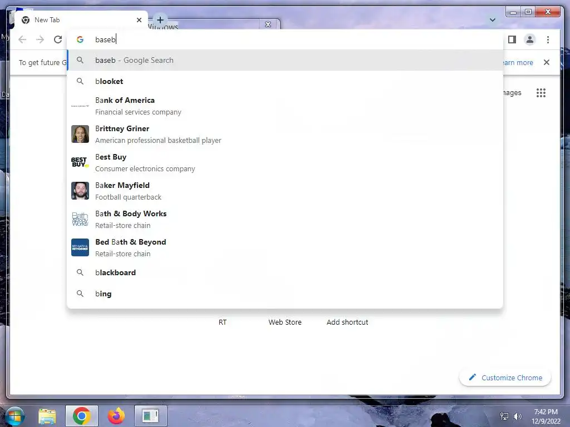Select the 'blackboard' suggestion
This screenshot has width=570, height=427.
pos(285,272)
